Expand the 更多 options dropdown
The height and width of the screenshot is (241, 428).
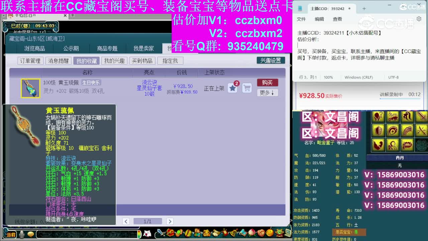(x=267, y=93)
